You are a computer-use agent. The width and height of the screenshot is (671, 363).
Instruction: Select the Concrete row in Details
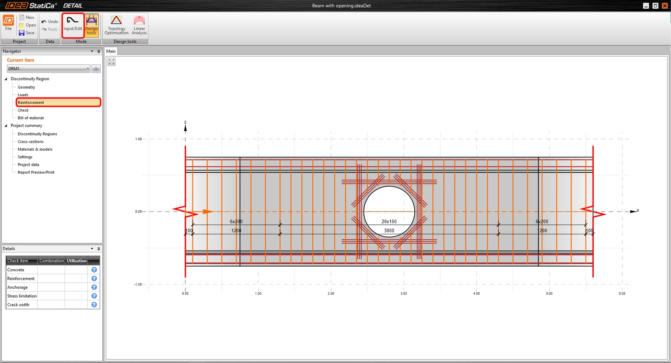click(x=53, y=270)
